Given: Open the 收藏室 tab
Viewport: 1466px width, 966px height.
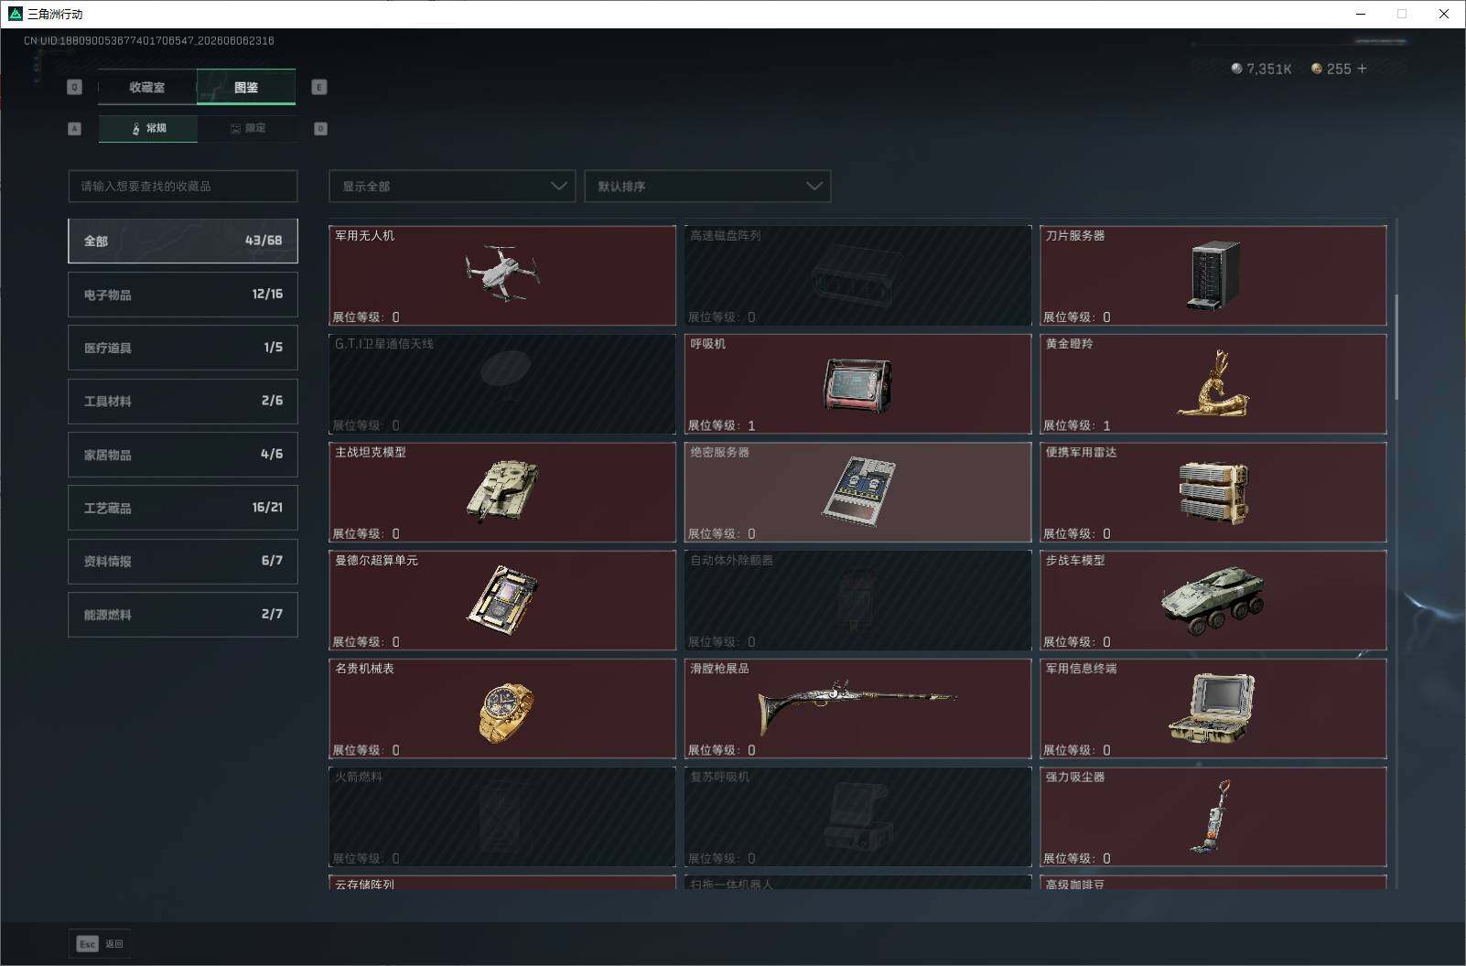Looking at the screenshot, I should (x=147, y=87).
